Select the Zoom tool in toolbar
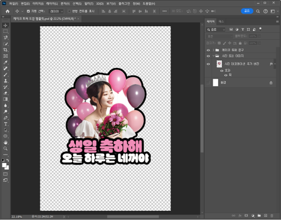Image resolution: width=281 pixels, height=220 pixels. click(x=6, y=148)
